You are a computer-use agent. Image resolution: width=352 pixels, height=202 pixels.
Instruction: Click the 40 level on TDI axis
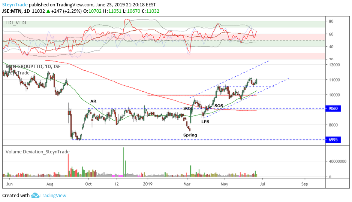tap(331, 47)
